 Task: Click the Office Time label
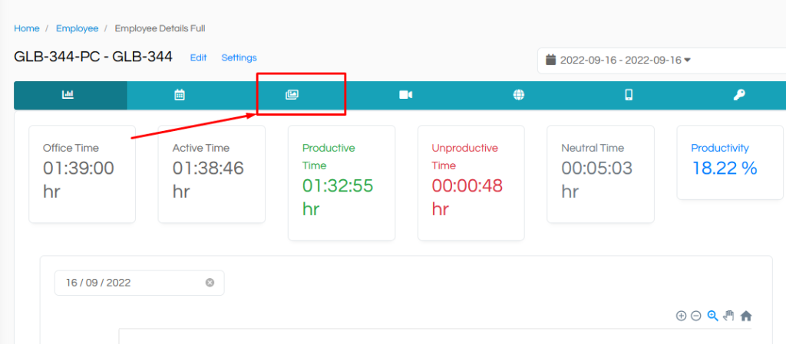(x=71, y=148)
